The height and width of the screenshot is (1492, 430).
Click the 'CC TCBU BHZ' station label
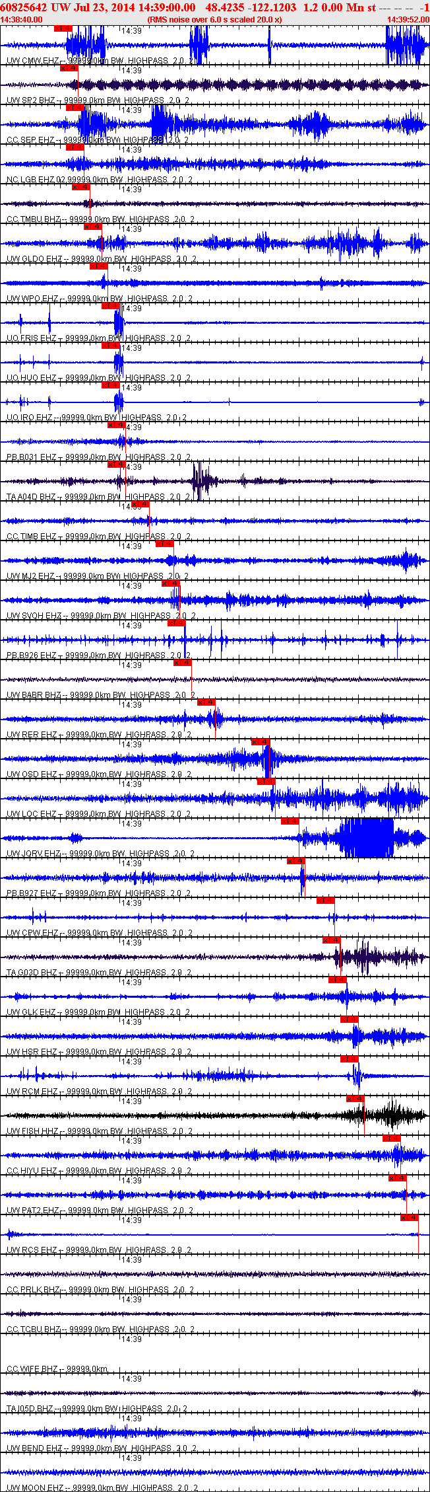pos(34,1329)
